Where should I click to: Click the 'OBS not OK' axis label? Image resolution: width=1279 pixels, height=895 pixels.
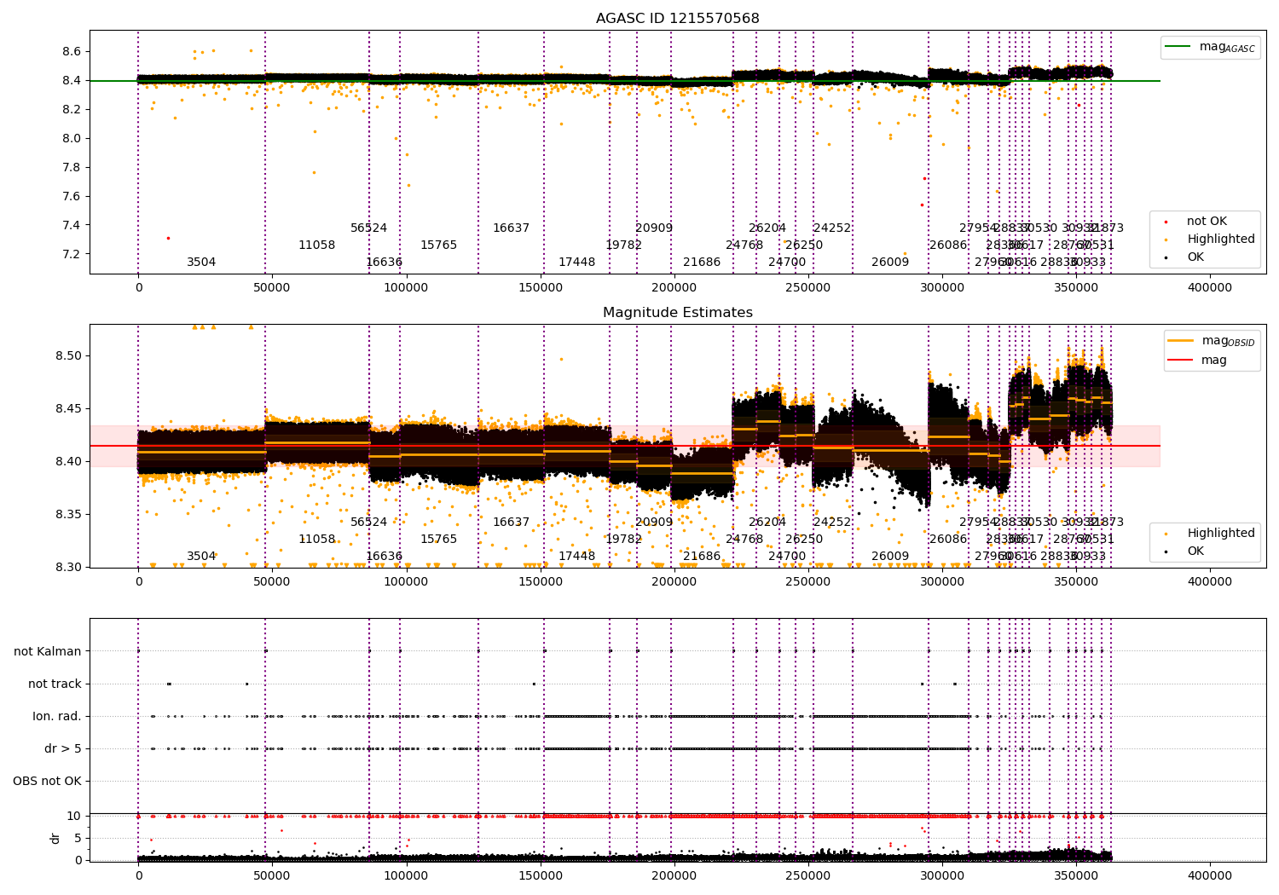pos(48,782)
